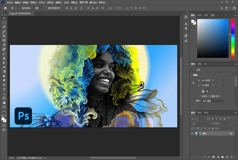Collapse the 画布 section
This screenshot has height=160, width=238.
tap(192, 75)
